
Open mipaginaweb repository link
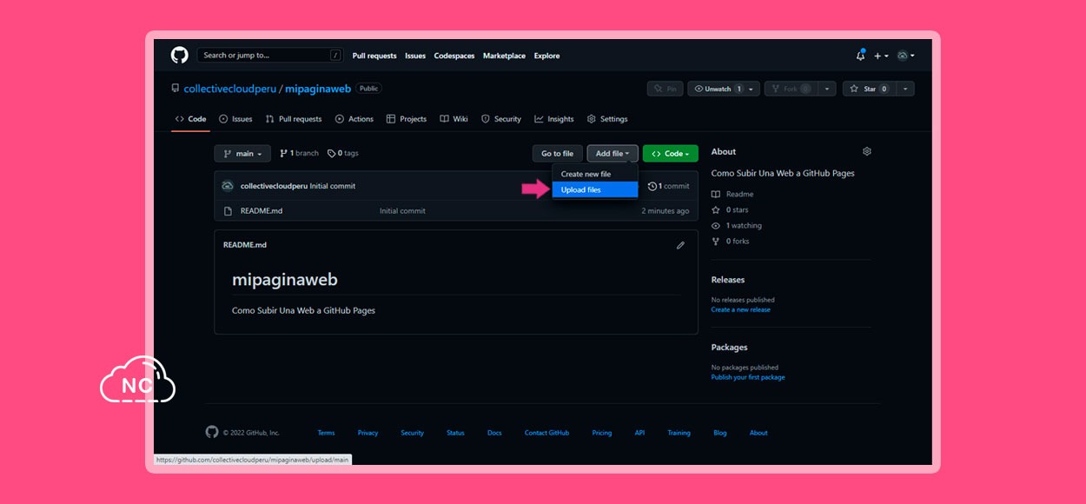tap(318, 89)
